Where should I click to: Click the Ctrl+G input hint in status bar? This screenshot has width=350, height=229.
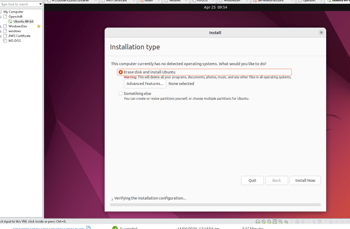point(33,221)
